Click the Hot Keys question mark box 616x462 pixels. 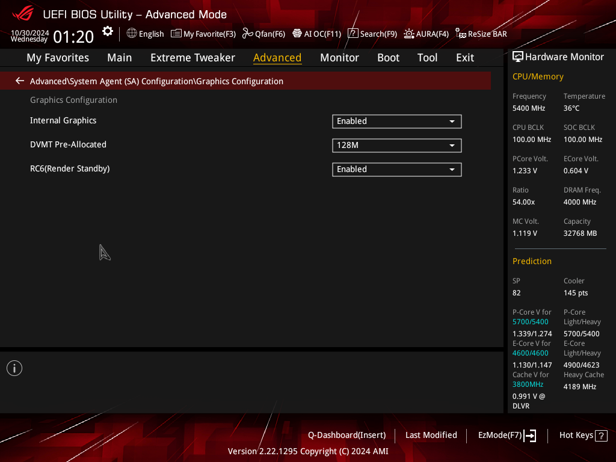(601, 436)
